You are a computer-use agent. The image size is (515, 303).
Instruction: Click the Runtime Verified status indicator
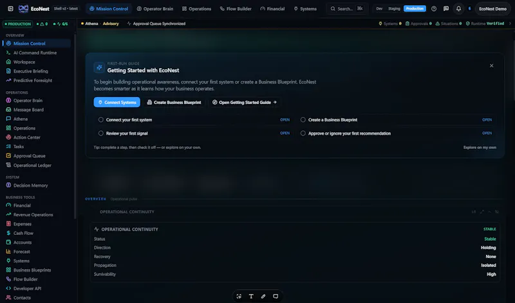pyautogui.click(x=485, y=24)
